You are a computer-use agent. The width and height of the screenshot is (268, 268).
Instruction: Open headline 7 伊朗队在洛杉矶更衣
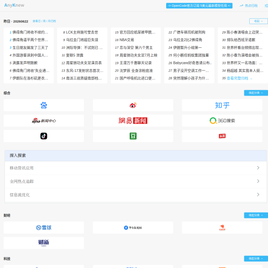click(x=30, y=78)
